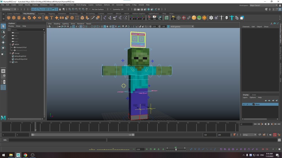Click the Hist shelf icon
Image resolution: width=282 pixels, height=158 pixels.
pyautogui.click(x=155, y=18)
